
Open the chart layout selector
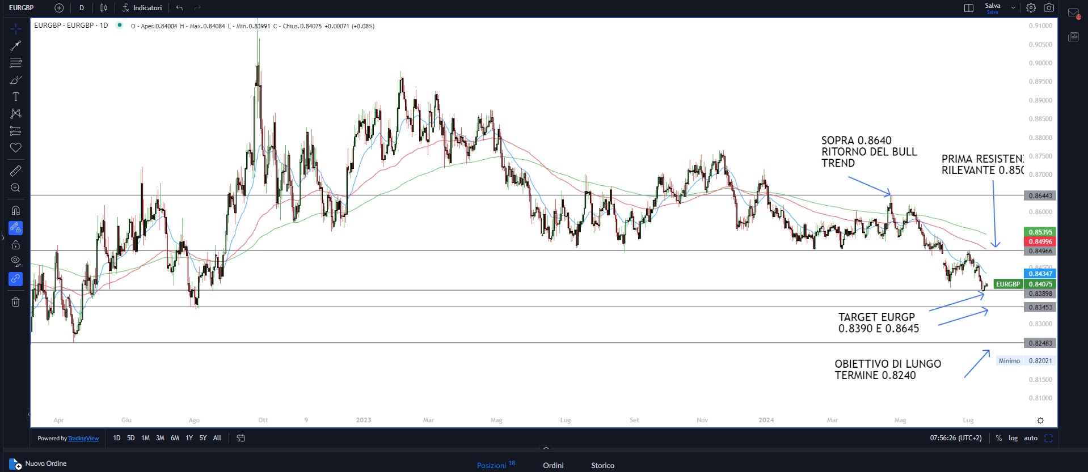point(969,8)
